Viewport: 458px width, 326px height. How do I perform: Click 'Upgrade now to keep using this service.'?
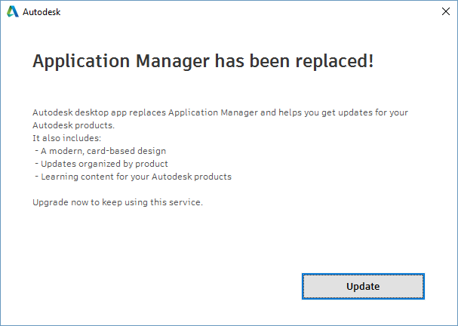pos(118,202)
